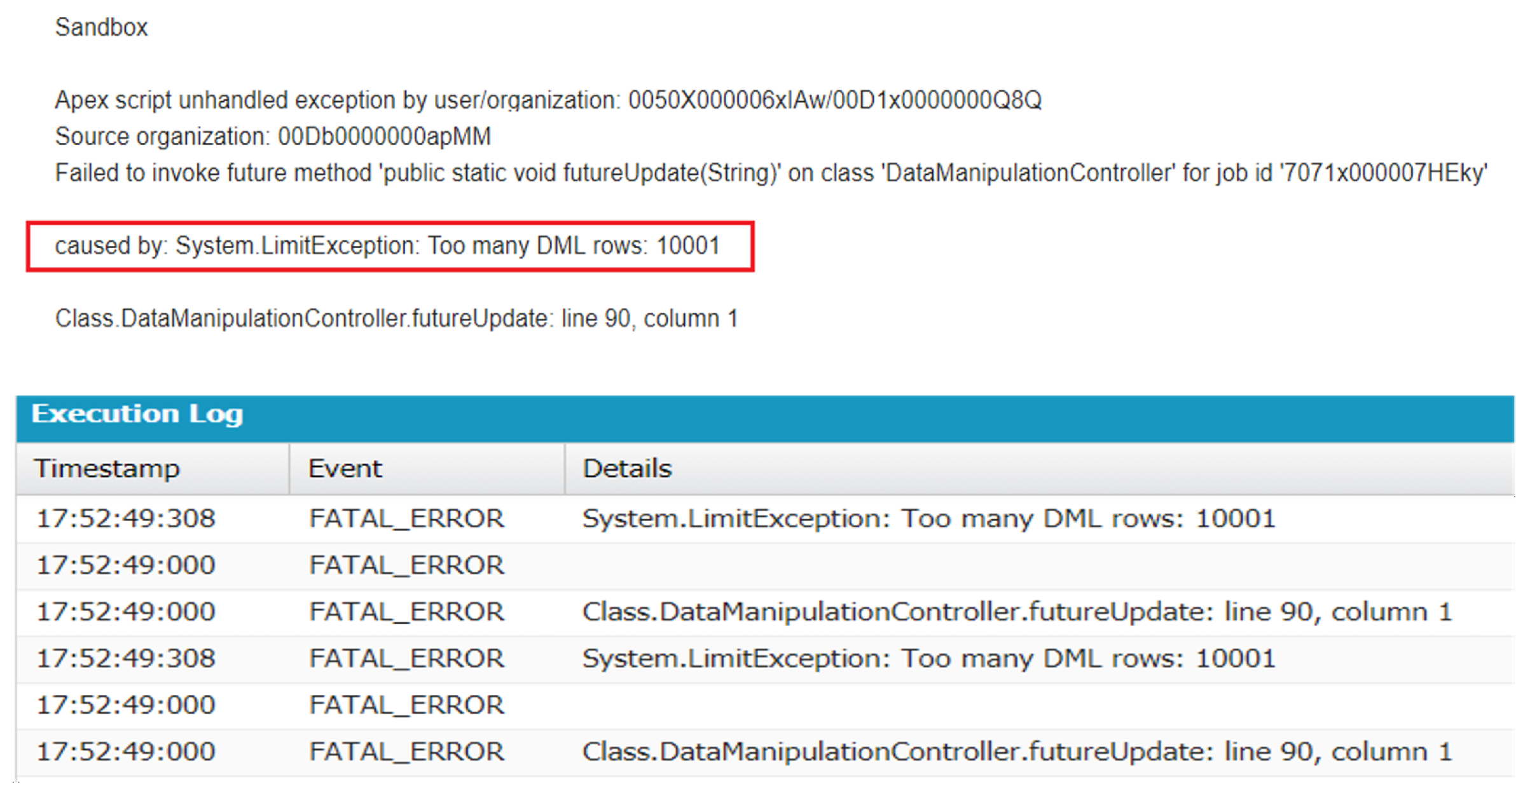Screen dimensions: 1530x795
Task: Click the 'Source organization: 00Db0000000apMM' line
Action: point(273,137)
